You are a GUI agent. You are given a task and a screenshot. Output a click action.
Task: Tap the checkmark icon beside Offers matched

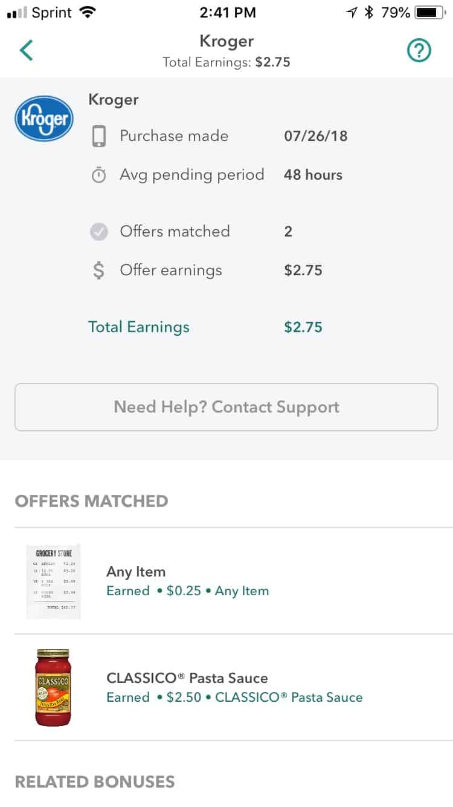point(98,232)
